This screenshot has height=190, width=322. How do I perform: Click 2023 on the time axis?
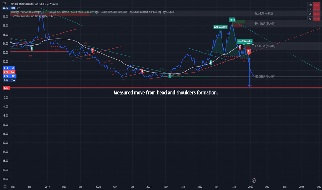click(x=250, y=187)
